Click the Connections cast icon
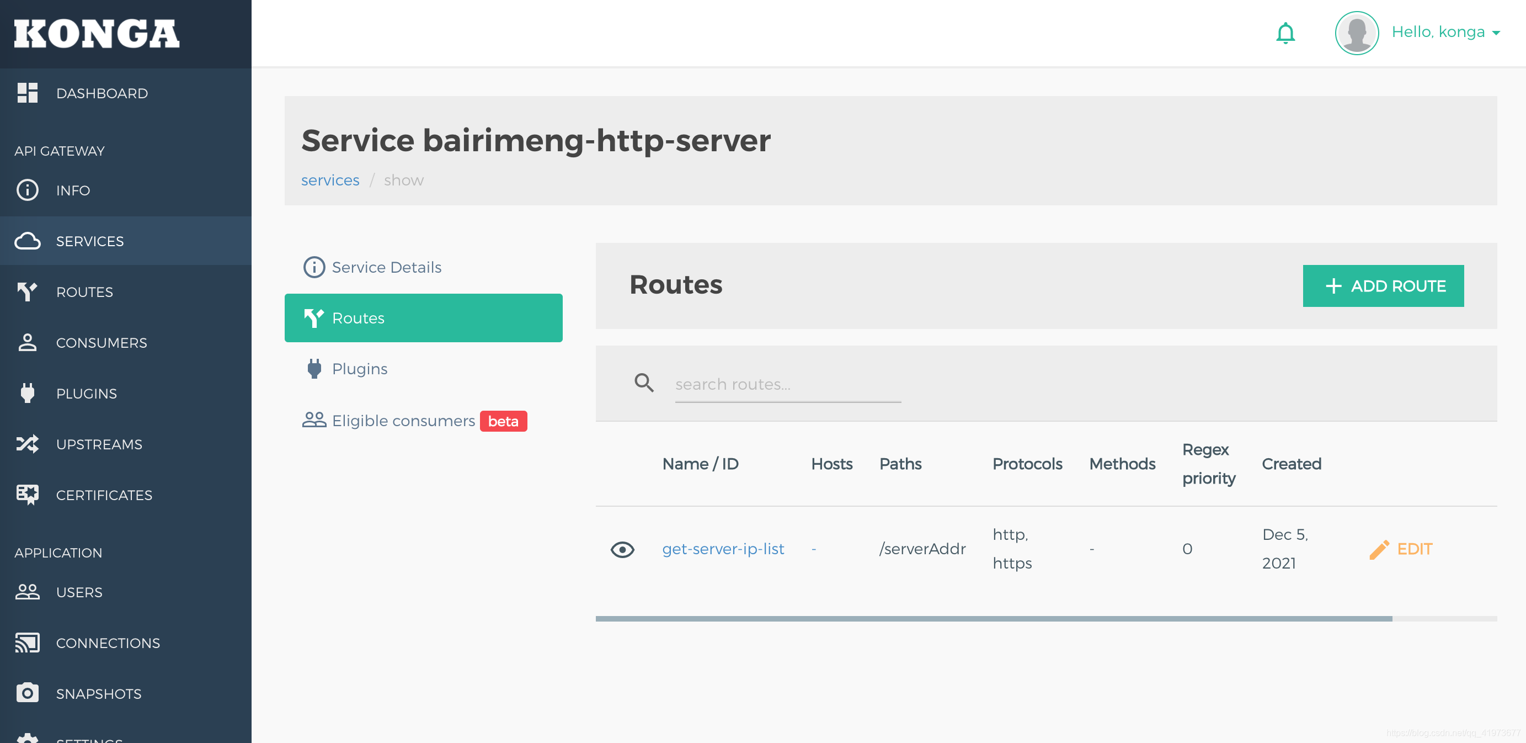The width and height of the screenshot is (1526, 743). point(27,643)
